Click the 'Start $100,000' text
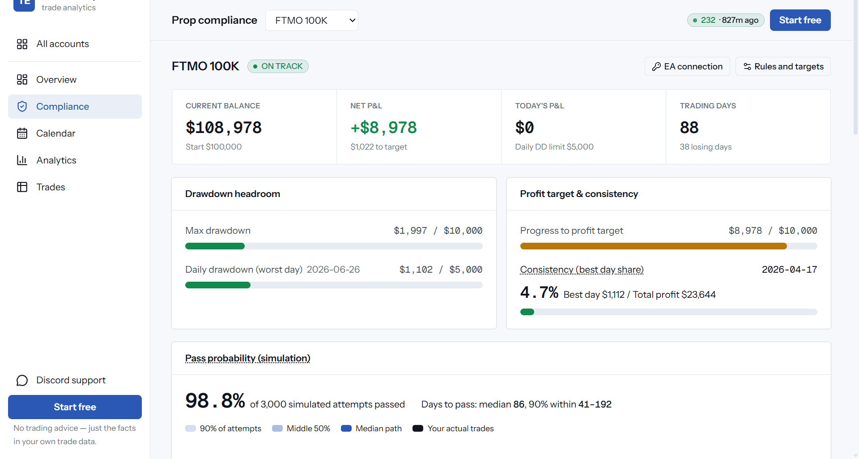859x459 pixels. click(x=213, y=147)
